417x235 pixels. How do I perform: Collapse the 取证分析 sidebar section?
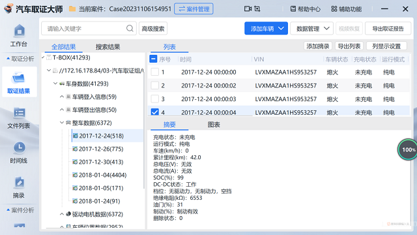pos(20,59)
